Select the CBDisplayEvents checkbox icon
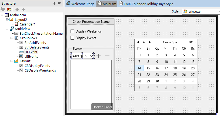The width and height of the screenshot is (220, 116). (21, 66)
